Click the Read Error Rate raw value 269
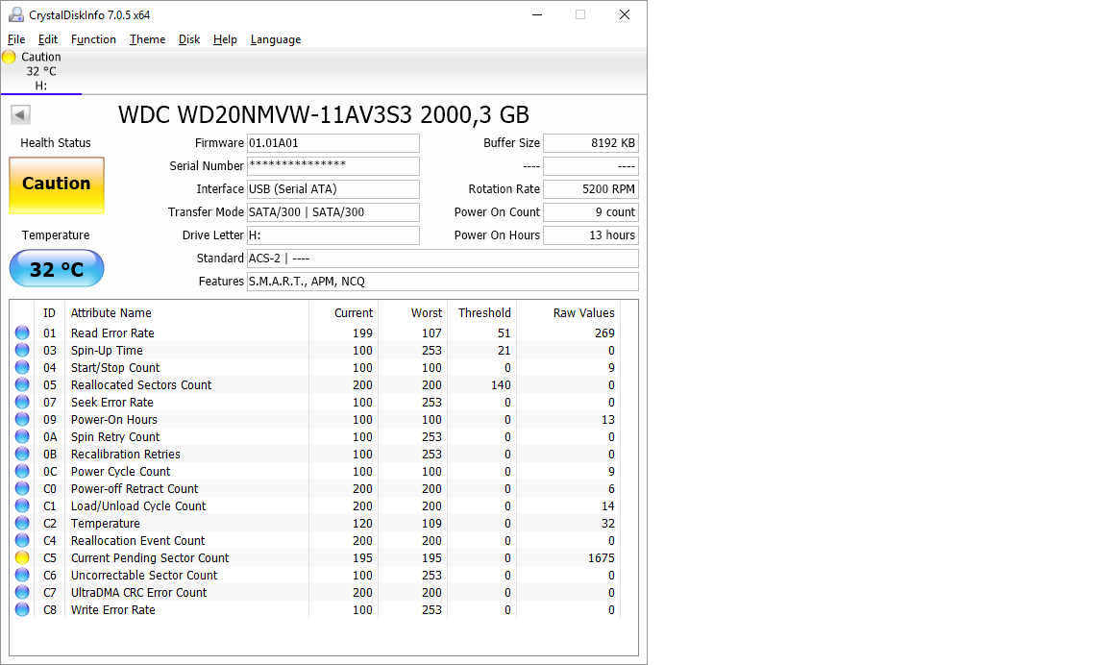 [x=604, y=333]
